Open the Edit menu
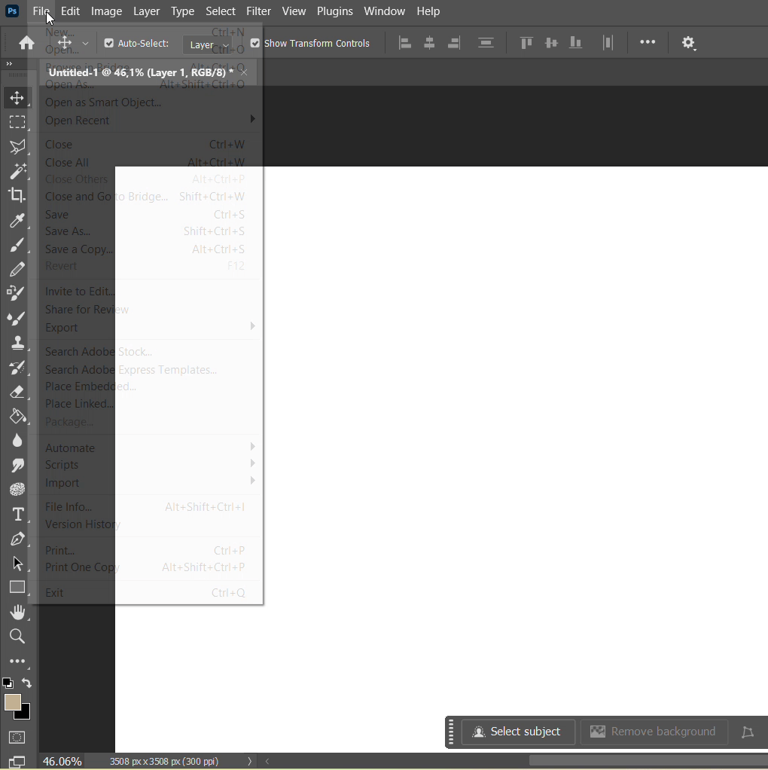The image size is (768, 770). pos(70,11)
